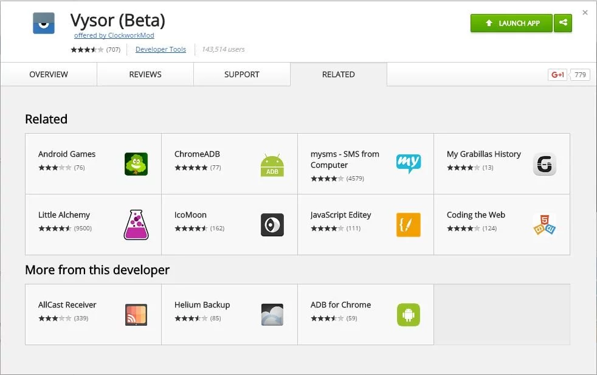Open the ADB for Chrome icon

(x=409, y=315)
